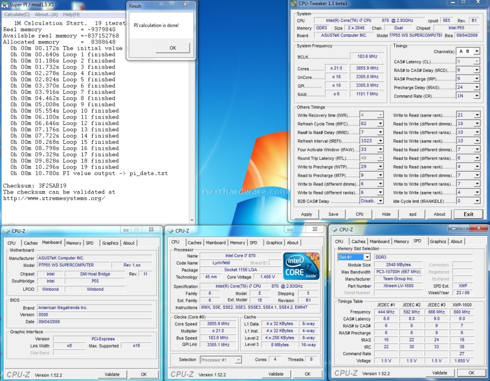Click the Package Socket 1156 LGA field
Image resolution: width=490 pixels, height=381 pixels.
pyautogui.click(x=241, y=270)
